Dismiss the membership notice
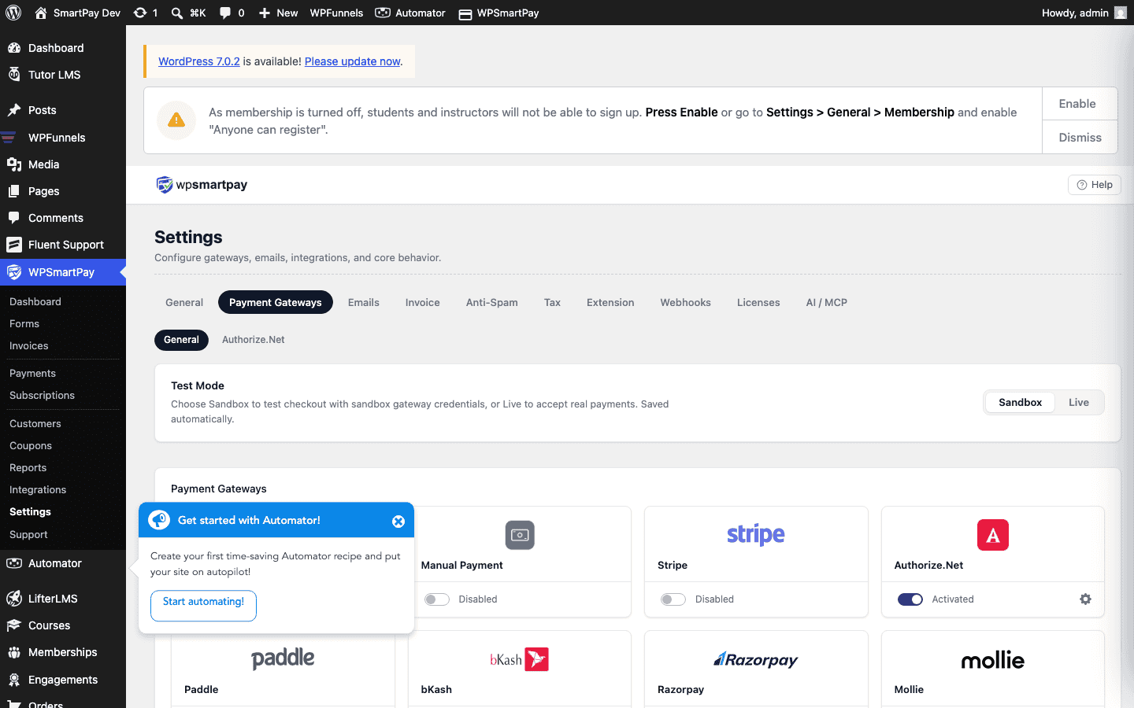This screenshot has height=708, width=1134. click(1080, 138)
